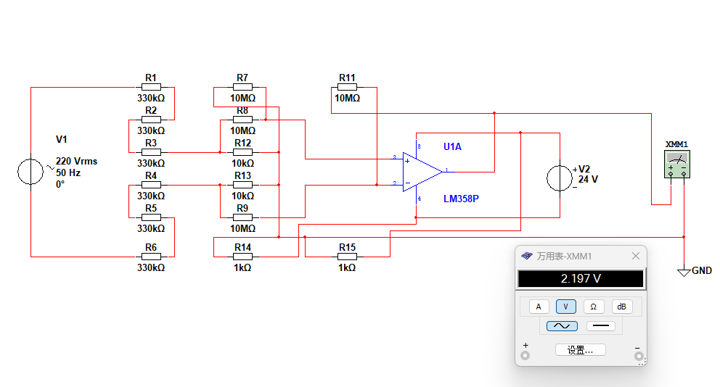Select the V voltage mode button

(x=565, y=307)
